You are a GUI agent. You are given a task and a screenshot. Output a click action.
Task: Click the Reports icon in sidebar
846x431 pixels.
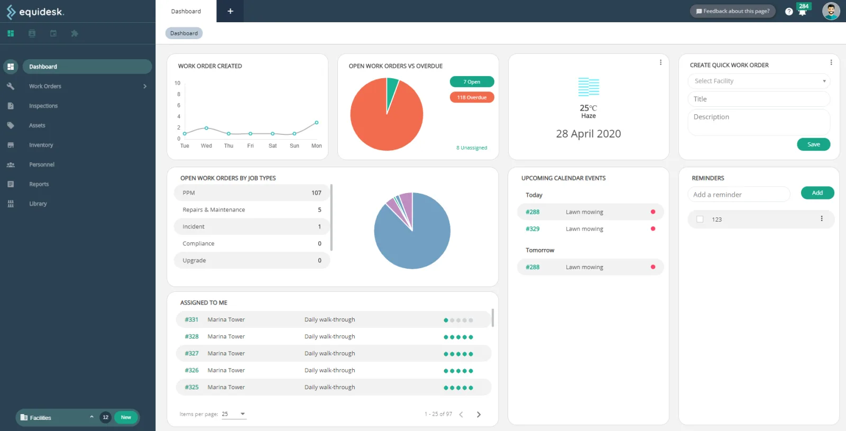point(11,184)
